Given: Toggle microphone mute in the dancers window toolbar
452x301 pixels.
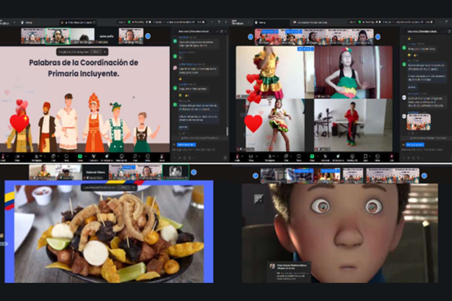Looking at the screenshot, I should 238,156.
